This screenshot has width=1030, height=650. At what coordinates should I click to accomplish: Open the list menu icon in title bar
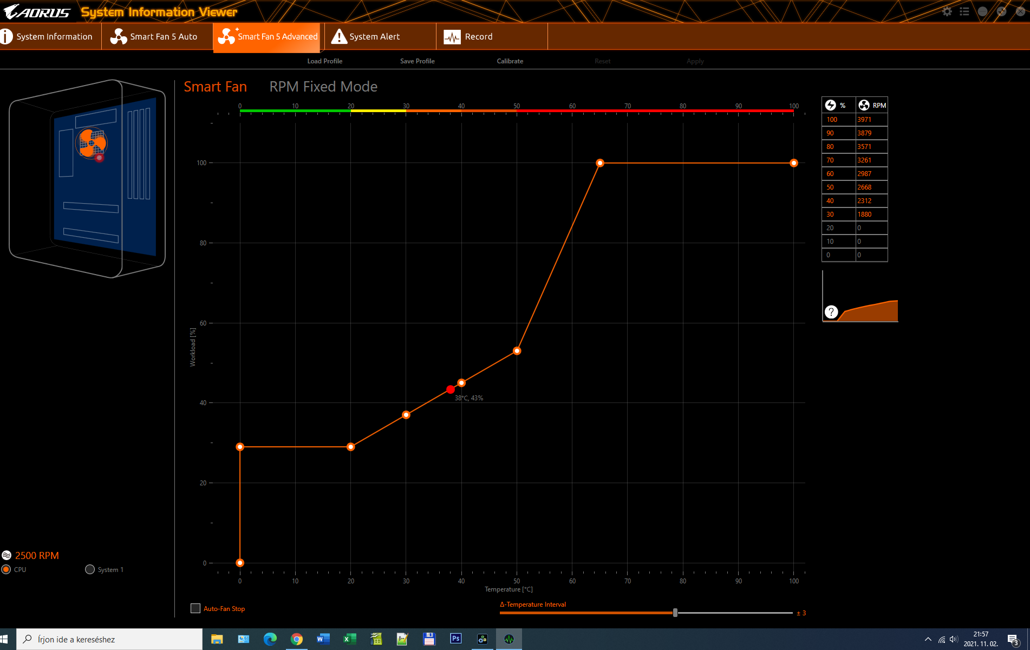click(x=964, y=11)
